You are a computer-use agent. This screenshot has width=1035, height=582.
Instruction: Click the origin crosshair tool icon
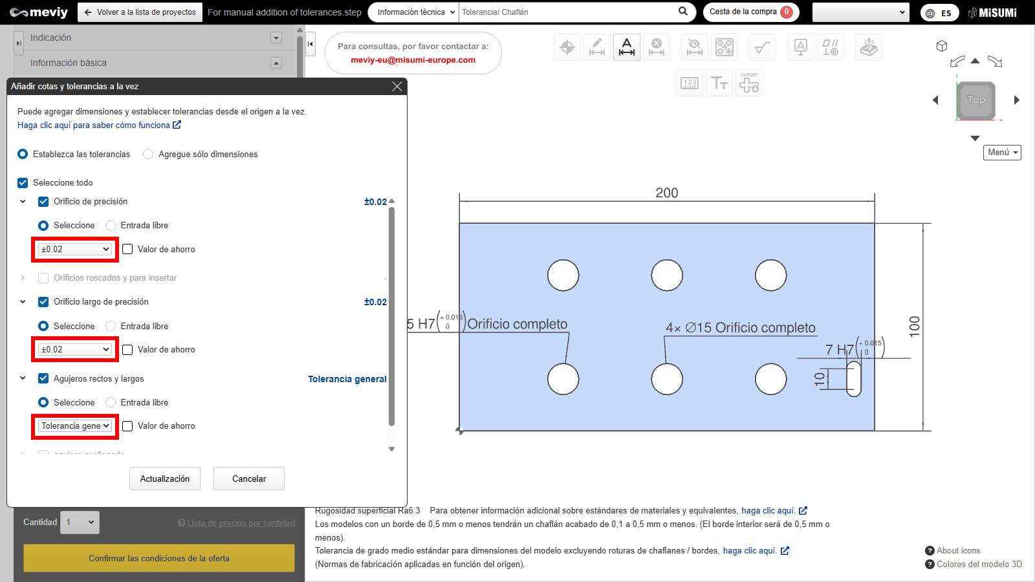[567, 48]
